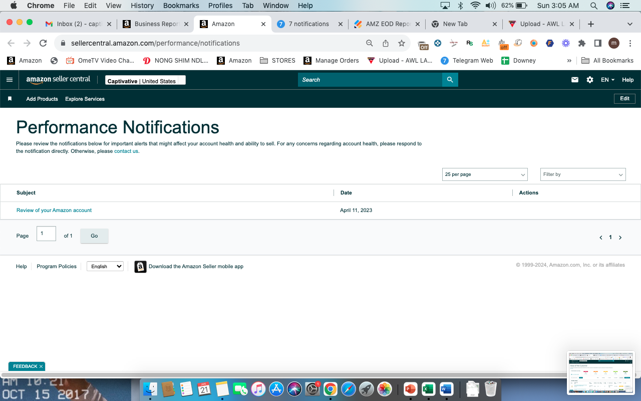Open the Seller Central settings gear
This screenshot has width=641, height=401.
[x=590, y=80]
